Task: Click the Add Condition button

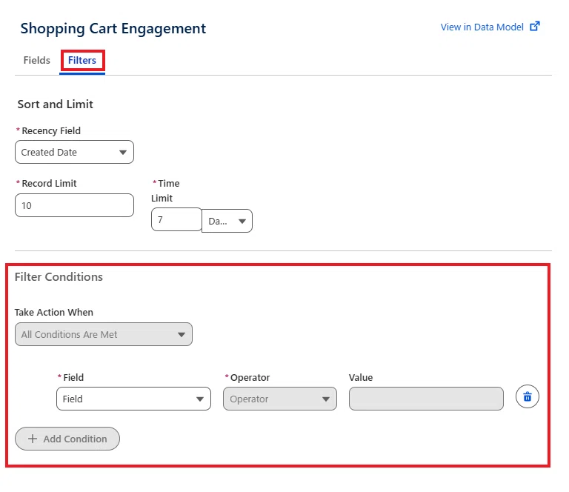Action: 67,439
